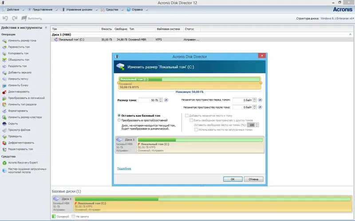Click the undo arrow in toolbar
The height and width of the screenshot is (221, 355).
[5, 18]
